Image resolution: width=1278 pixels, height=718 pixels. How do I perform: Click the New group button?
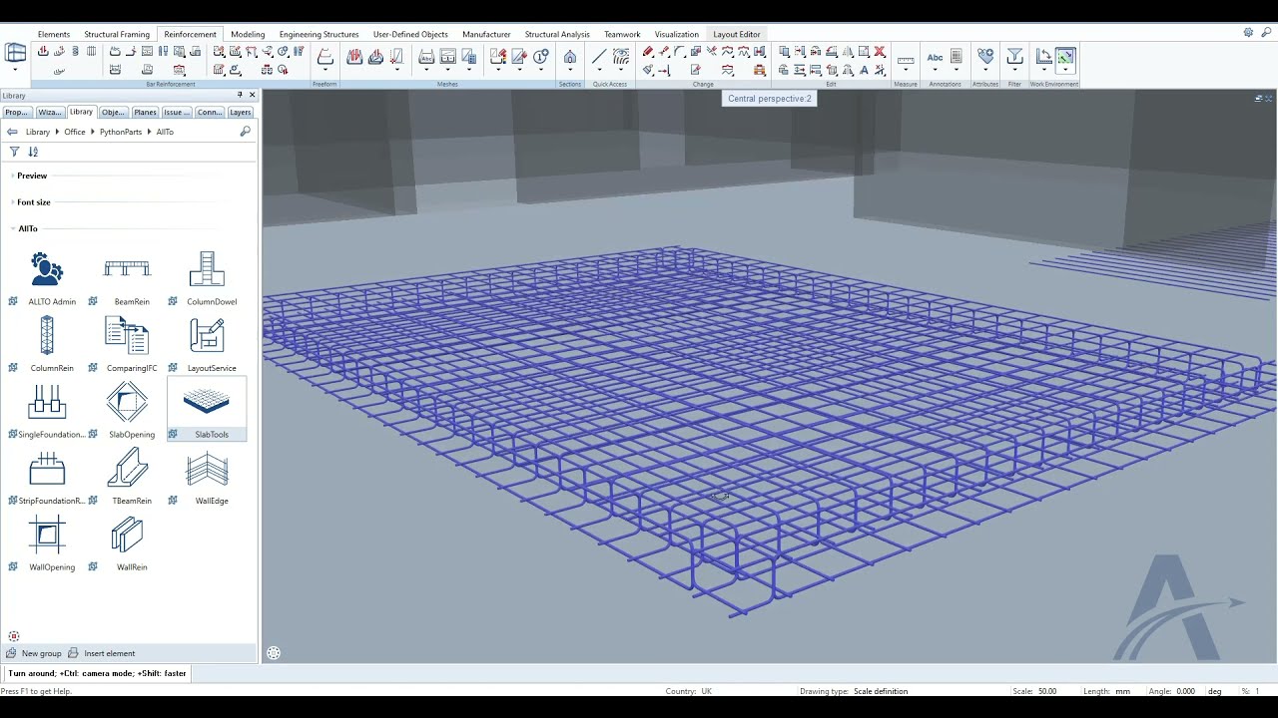pyautogui.click(x=34, y=653)
